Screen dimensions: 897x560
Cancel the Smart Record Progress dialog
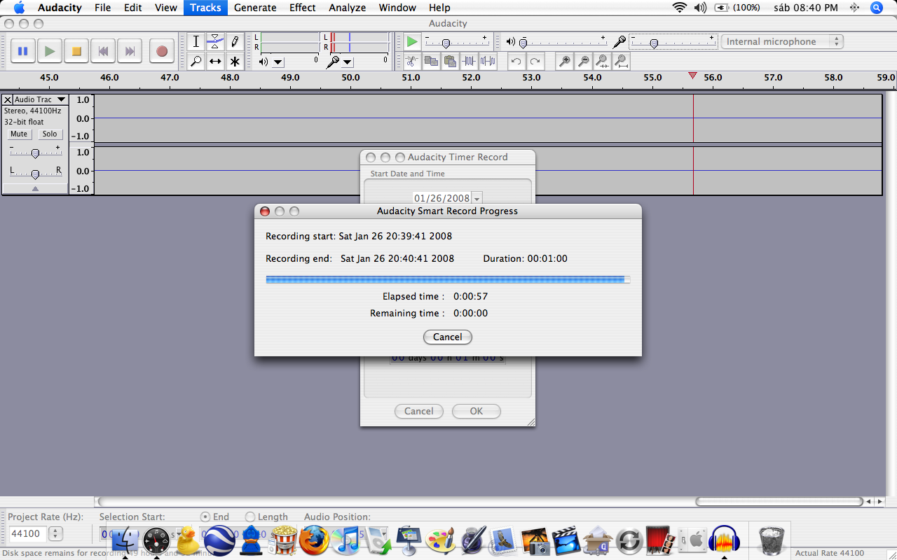coord(448,337)
